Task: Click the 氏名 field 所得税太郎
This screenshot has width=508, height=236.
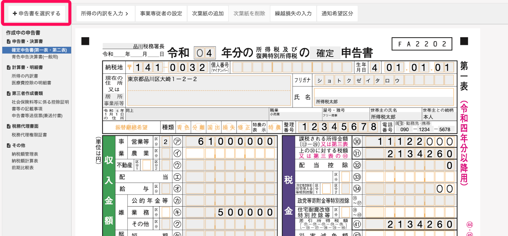Action: click(384, 97)
